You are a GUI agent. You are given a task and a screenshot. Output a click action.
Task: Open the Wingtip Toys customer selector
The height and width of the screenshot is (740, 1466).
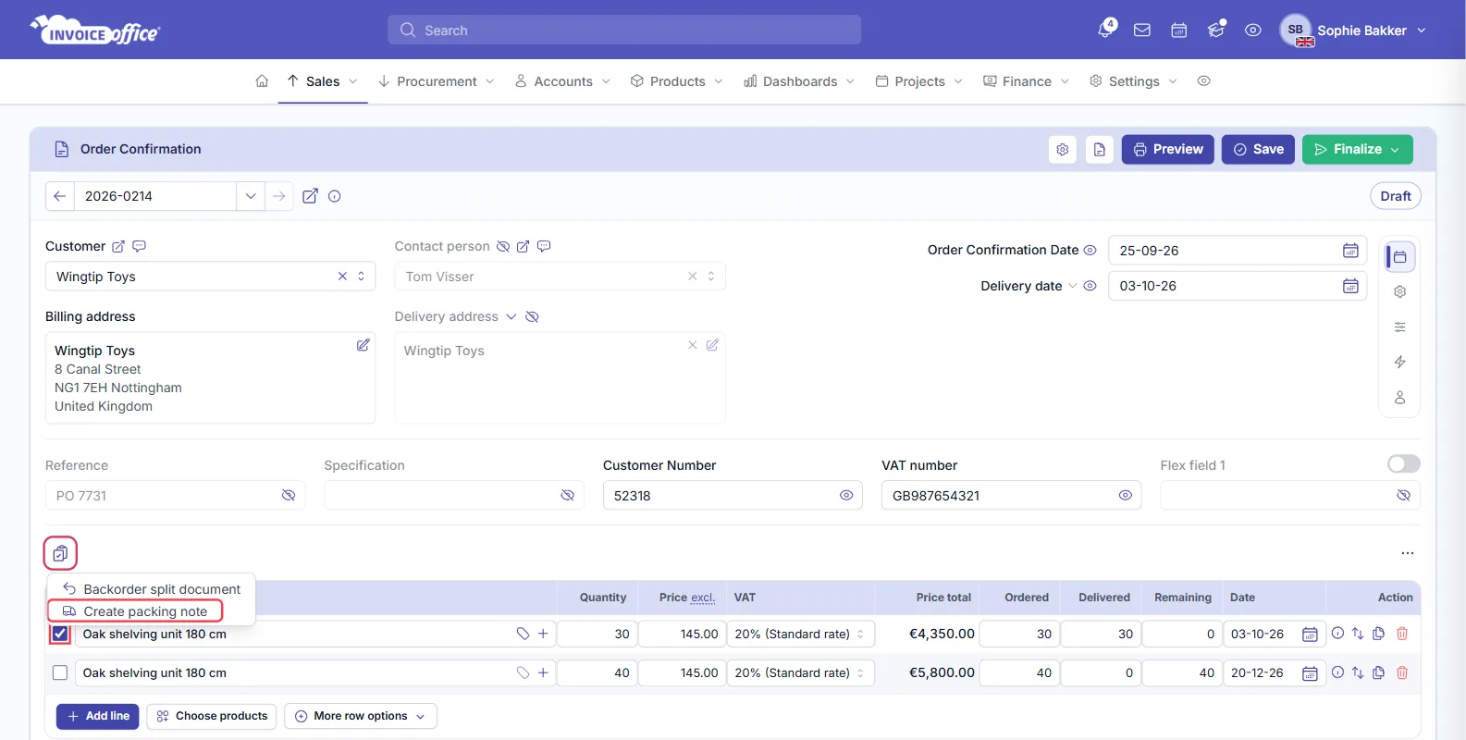(x=210, y=277)
